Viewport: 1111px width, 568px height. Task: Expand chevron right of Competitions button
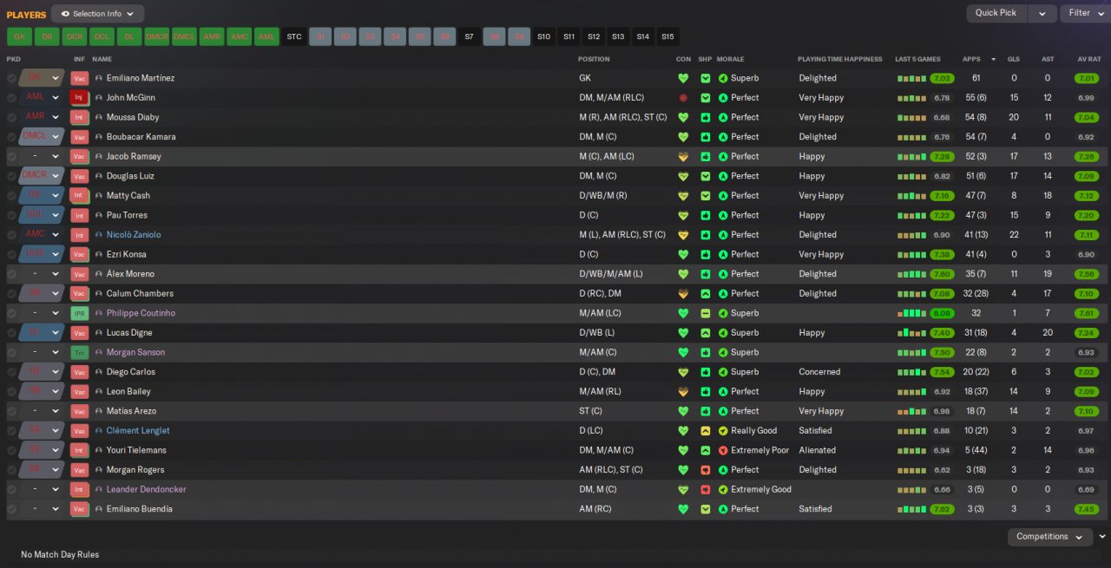(x=1102, y=537)
